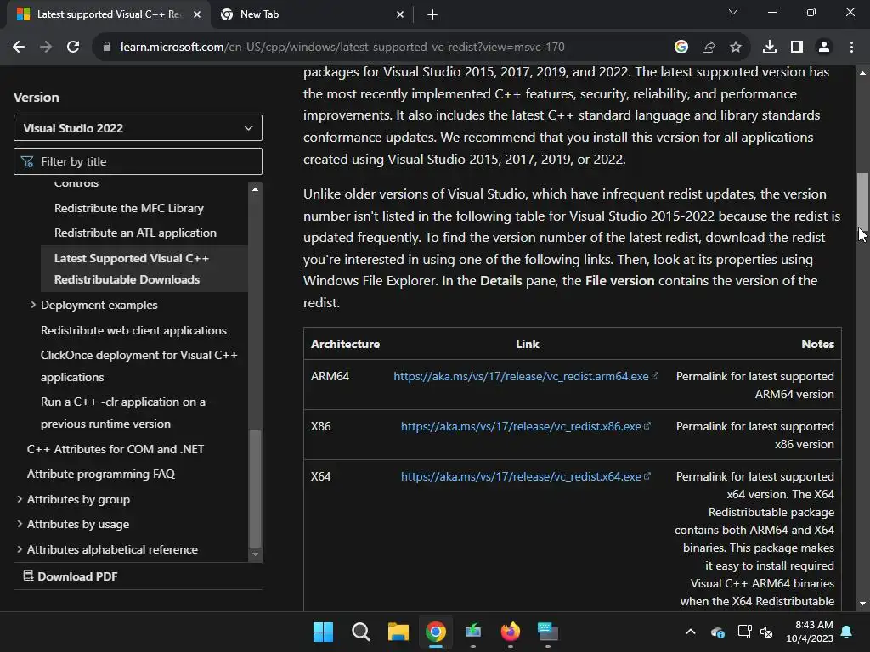Click the X64 architecture cell
Image resolution: width=870 pixels, height=652 pixels.
(320, 476)
